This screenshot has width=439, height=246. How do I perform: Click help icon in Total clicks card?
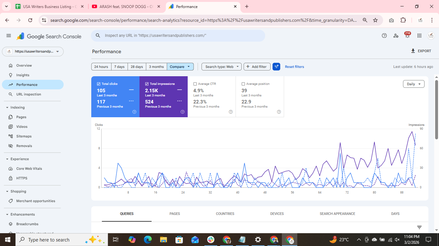(x=134, y=112)
